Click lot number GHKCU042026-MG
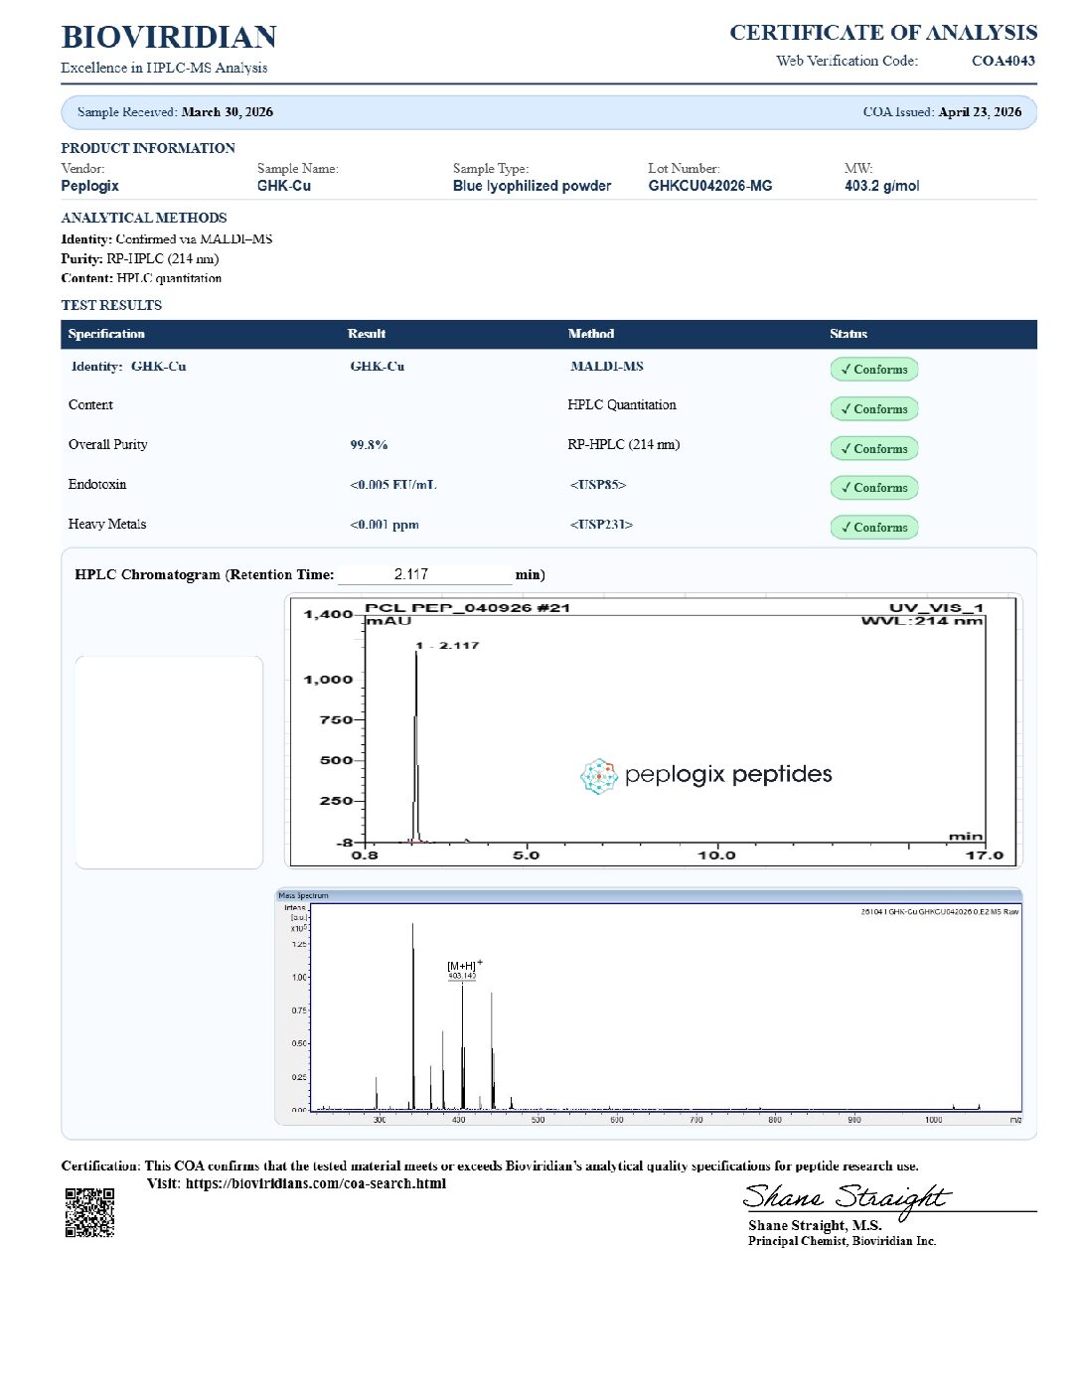The width and height of the screenshot is (1081, 1399). pyautogui.click(x=710, y=186)
